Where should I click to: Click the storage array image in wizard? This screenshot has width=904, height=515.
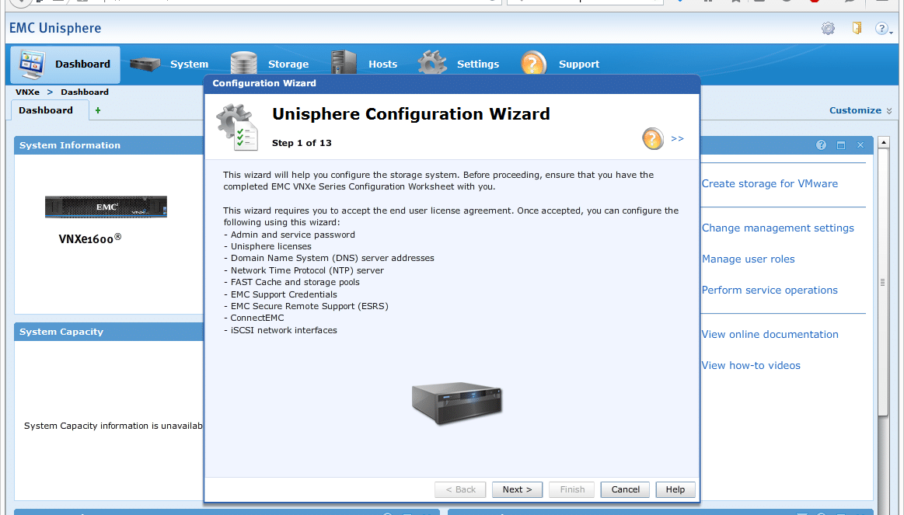click(456, 403)
